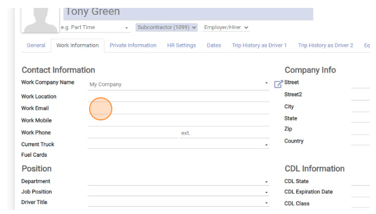Click the Work Email input field

pyautogui.click(x=178, y=108)
